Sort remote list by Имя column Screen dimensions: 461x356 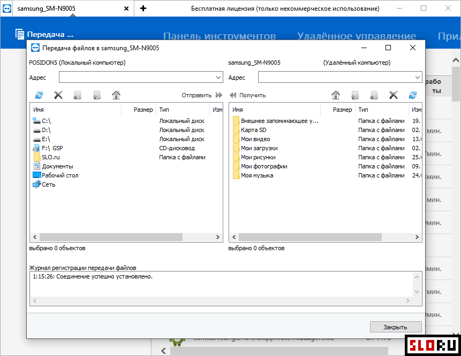coord(275,110)
